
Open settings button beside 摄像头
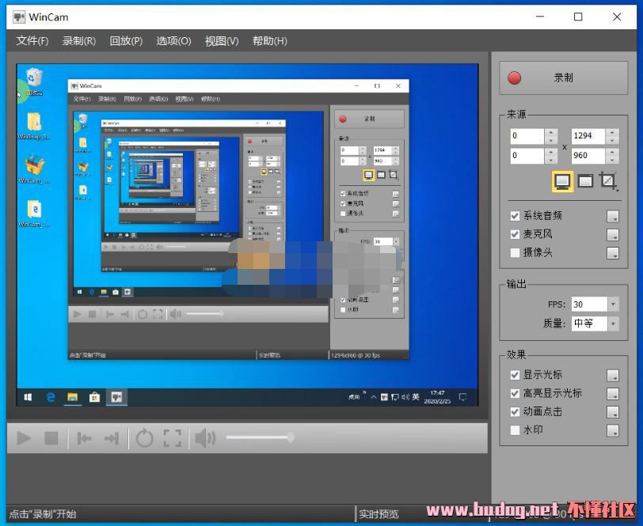[613, 253]
